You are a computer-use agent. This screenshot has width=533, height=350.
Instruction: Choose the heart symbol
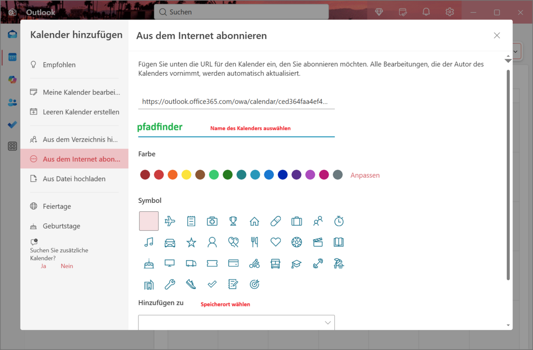pos(275,242)
